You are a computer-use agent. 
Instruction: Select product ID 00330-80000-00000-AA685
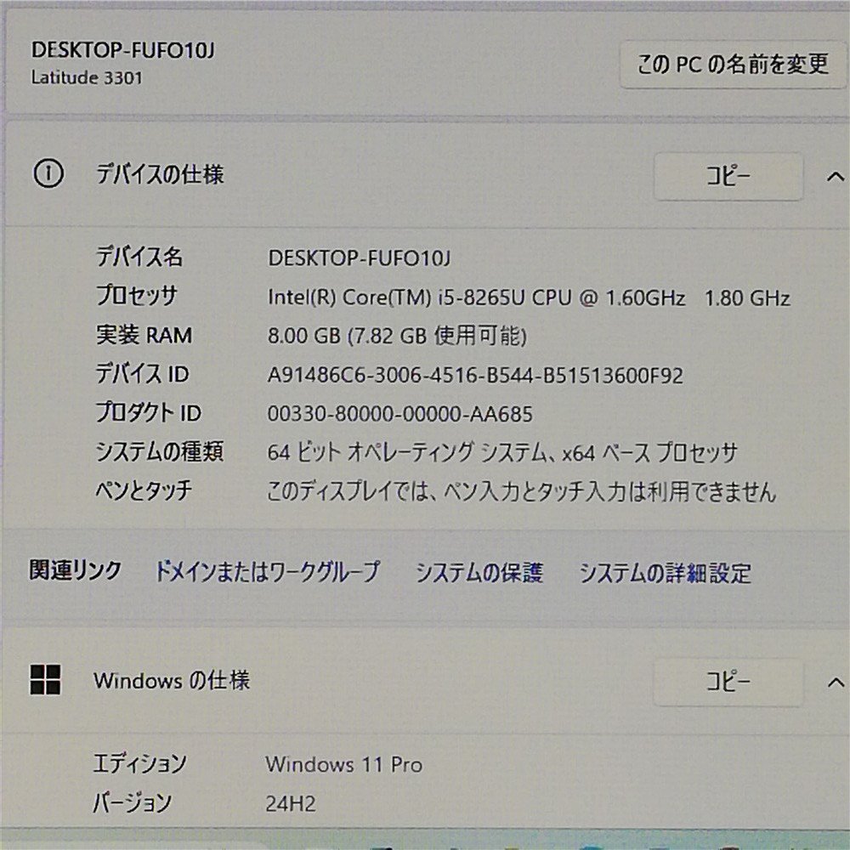click(x=400, y=414)
